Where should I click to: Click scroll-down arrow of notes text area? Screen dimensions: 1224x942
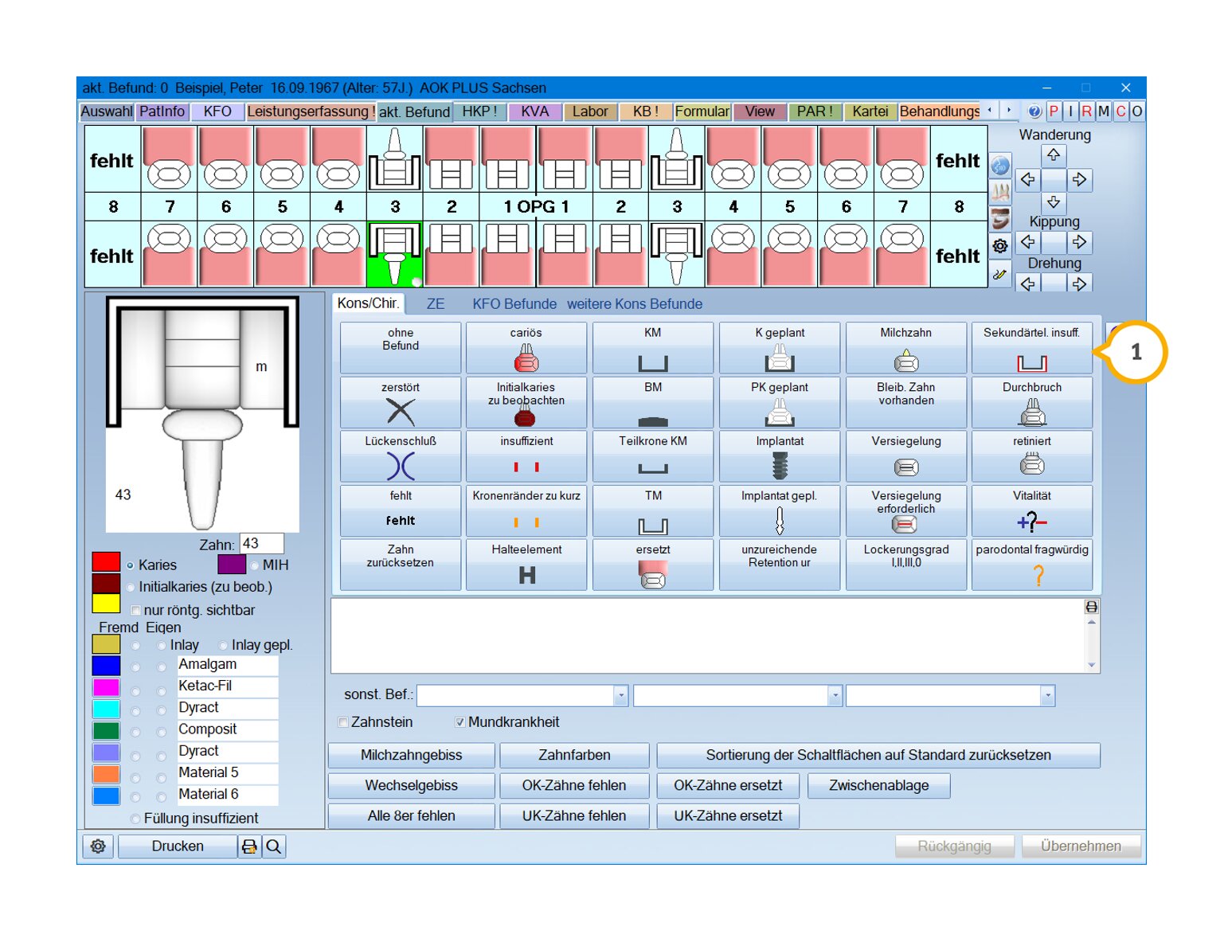click(x=1091, y=665)
